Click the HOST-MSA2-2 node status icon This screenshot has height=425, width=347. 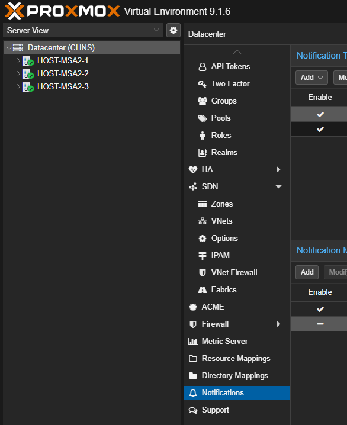click(28, 74)
